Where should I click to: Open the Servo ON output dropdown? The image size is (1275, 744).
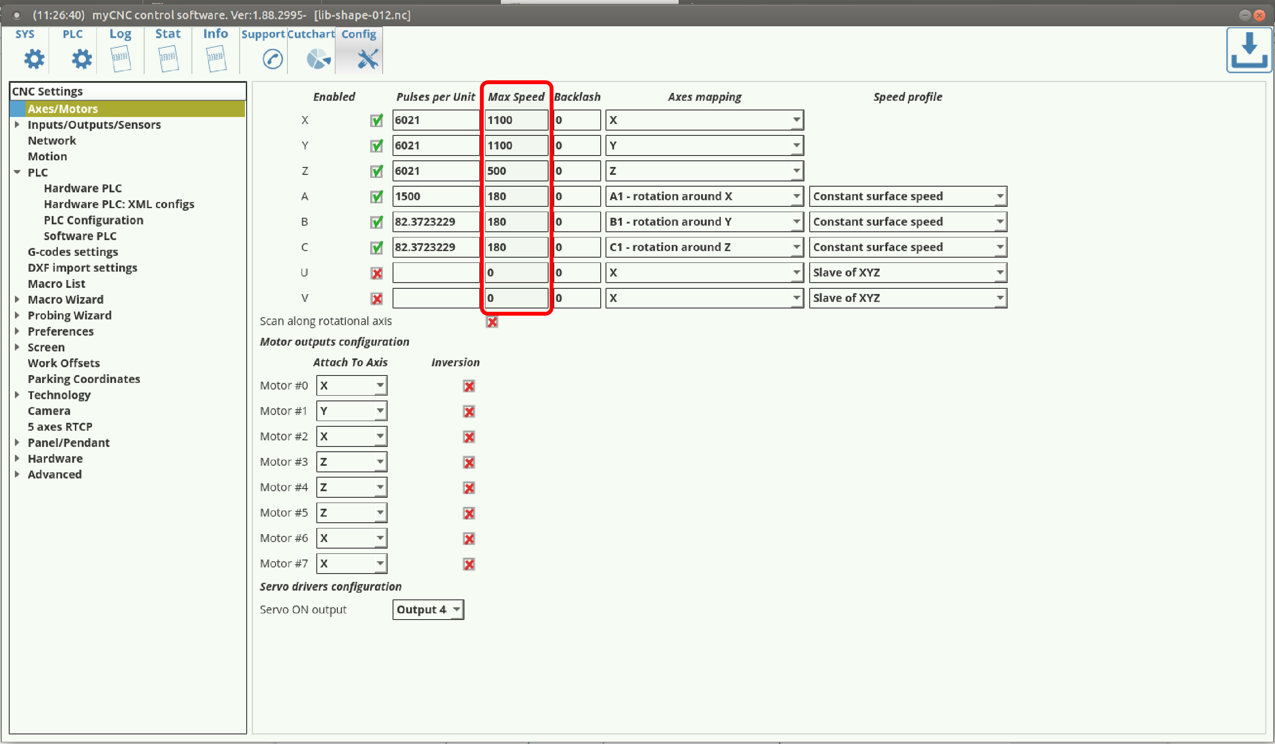pyautogui.click(x=428, y=609)
